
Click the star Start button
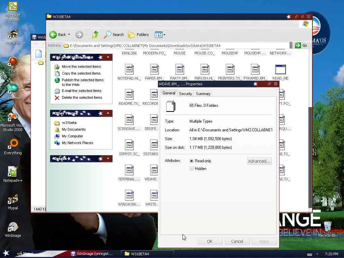click(x=6, y=253)
